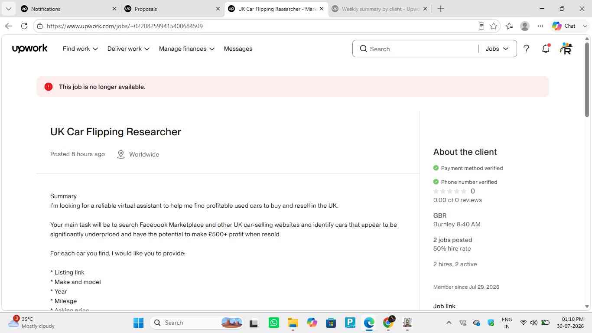Open WhatsApp from the taskbar

click(274, 323)
